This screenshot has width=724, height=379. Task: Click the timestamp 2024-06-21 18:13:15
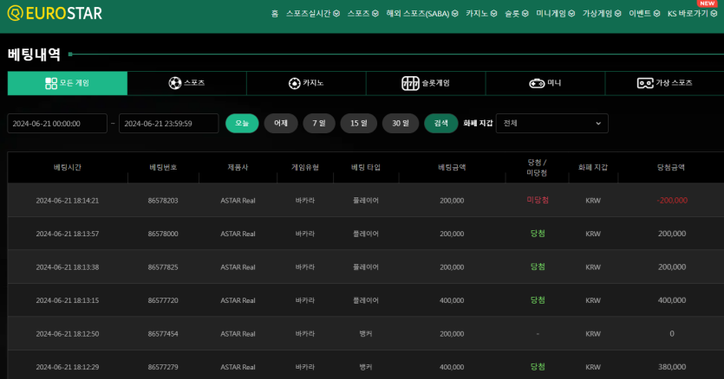68,300
